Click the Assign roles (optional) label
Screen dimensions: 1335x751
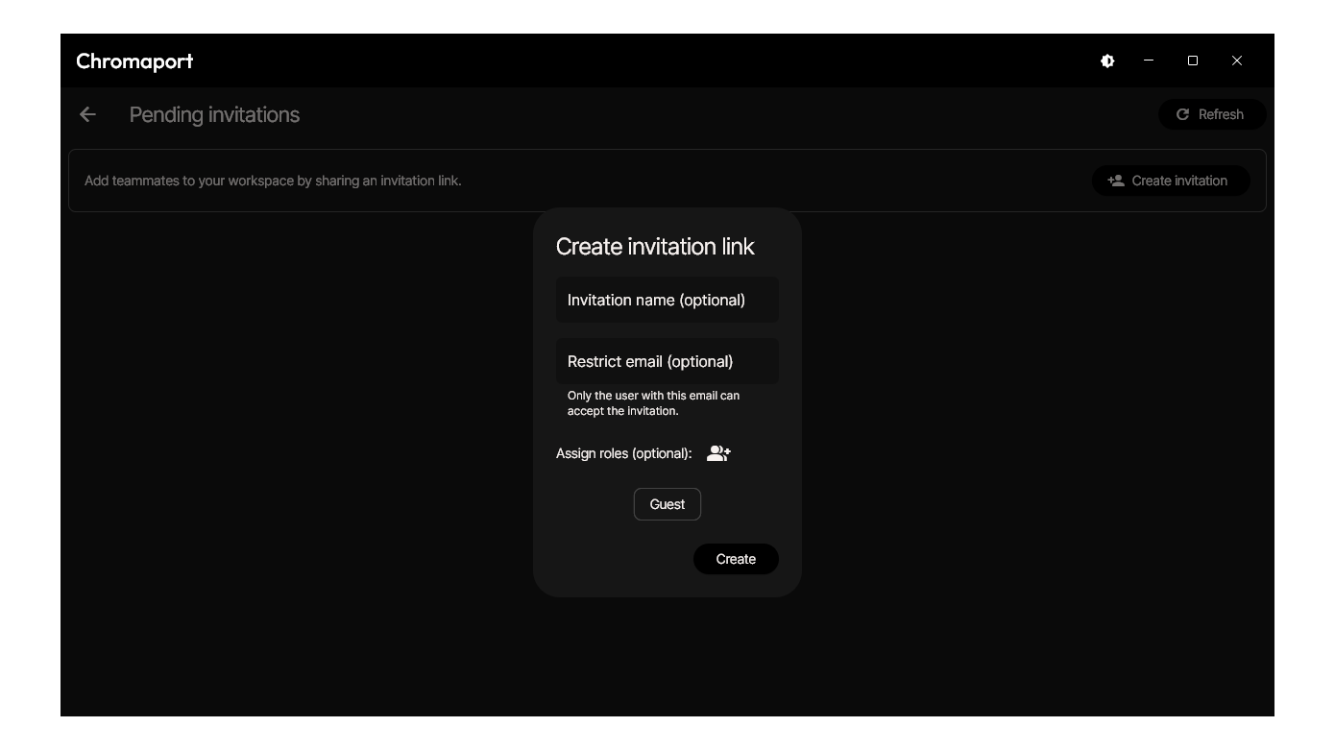[x=623, y=453]
